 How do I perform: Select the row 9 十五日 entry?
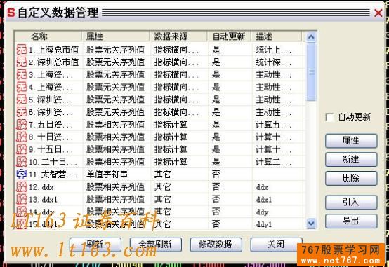(159, 149)
